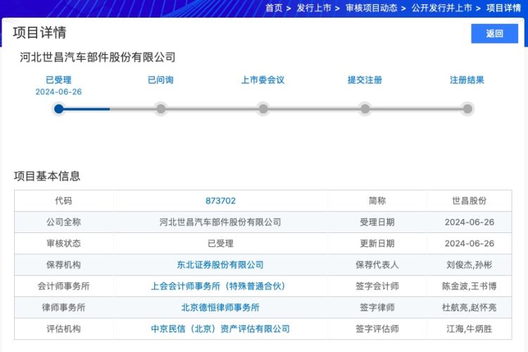
Task: Open 中京民信（北京）资产评估有限公司 link
Action: point(220,329)
